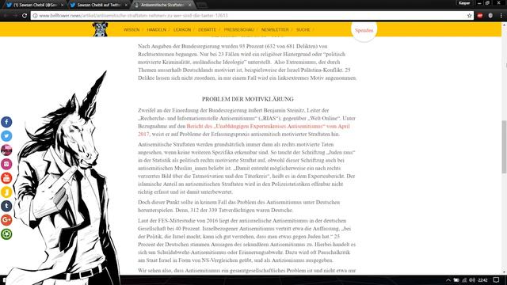Switch to the '(1) Sawsan Chebli' tab
This screenshot has width=507, height=285.
point(34,5)
